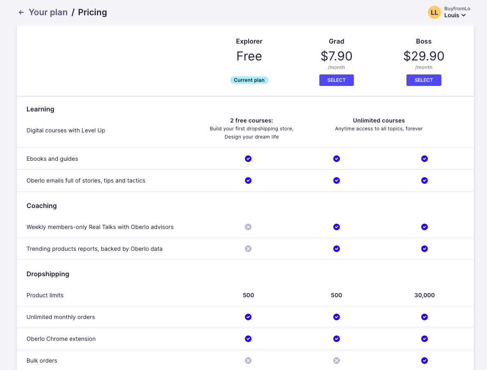487x370 pixels.
Task: Click the back arrow beside Your plan
Action: coord(21,12)
